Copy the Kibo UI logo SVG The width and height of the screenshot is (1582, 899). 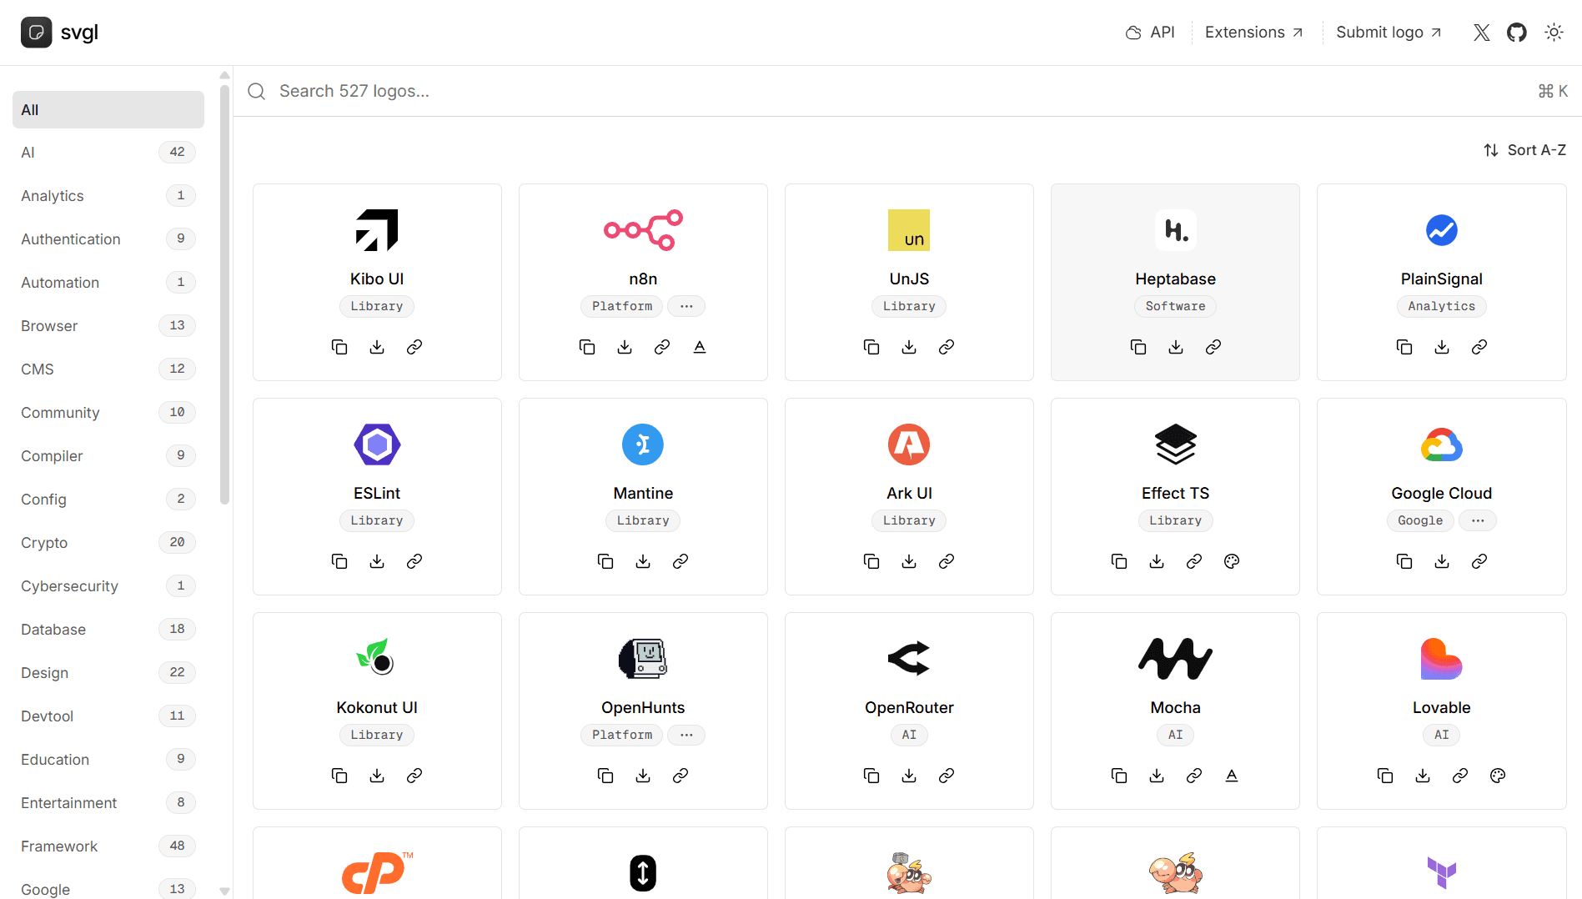pos(339,347)
